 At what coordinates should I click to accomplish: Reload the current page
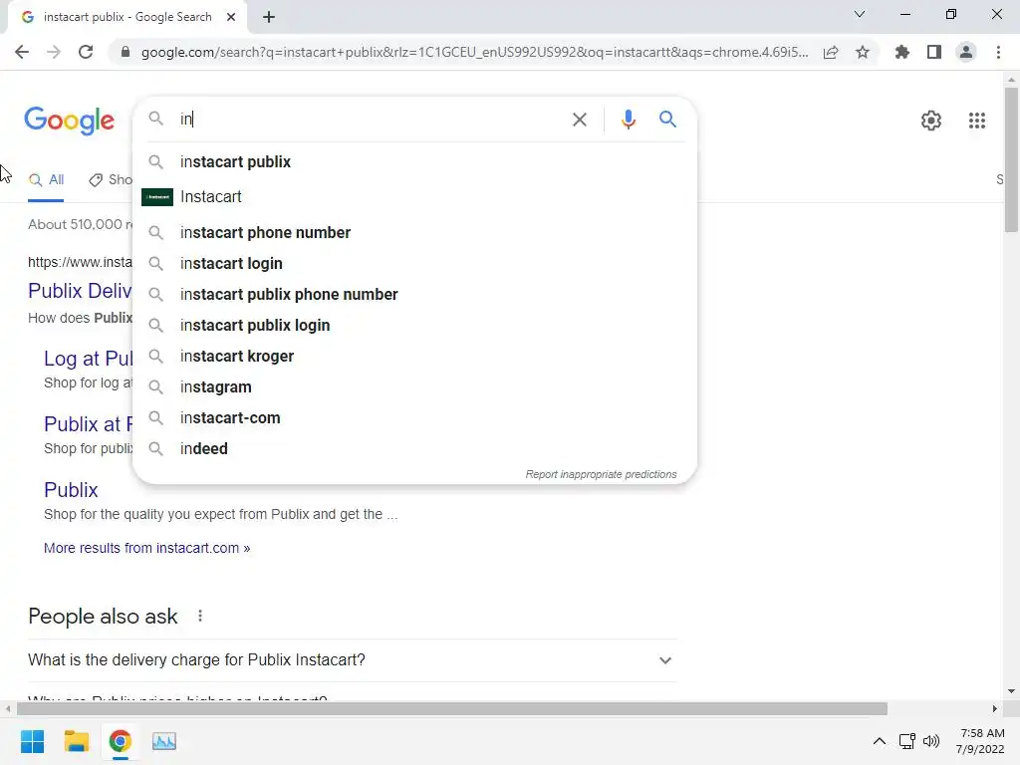pos(86,52)
